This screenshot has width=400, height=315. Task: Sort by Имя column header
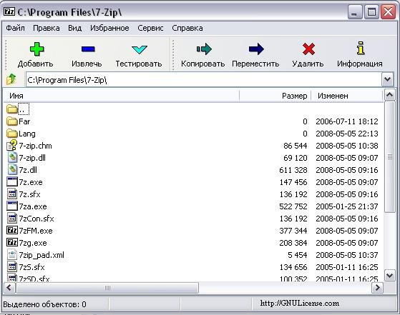(x=122, y=96)
